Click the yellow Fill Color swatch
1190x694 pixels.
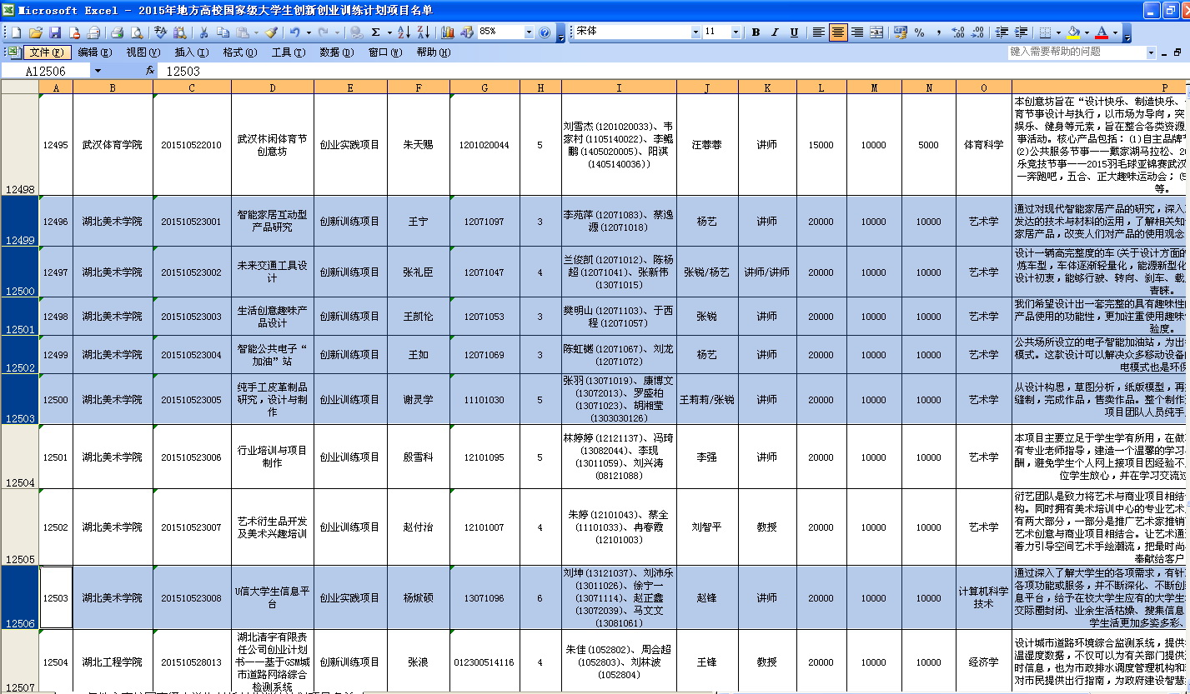pyautogui.click(x=1072, y=32)
